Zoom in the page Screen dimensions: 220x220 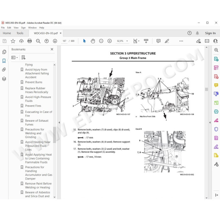click(110, 41)
